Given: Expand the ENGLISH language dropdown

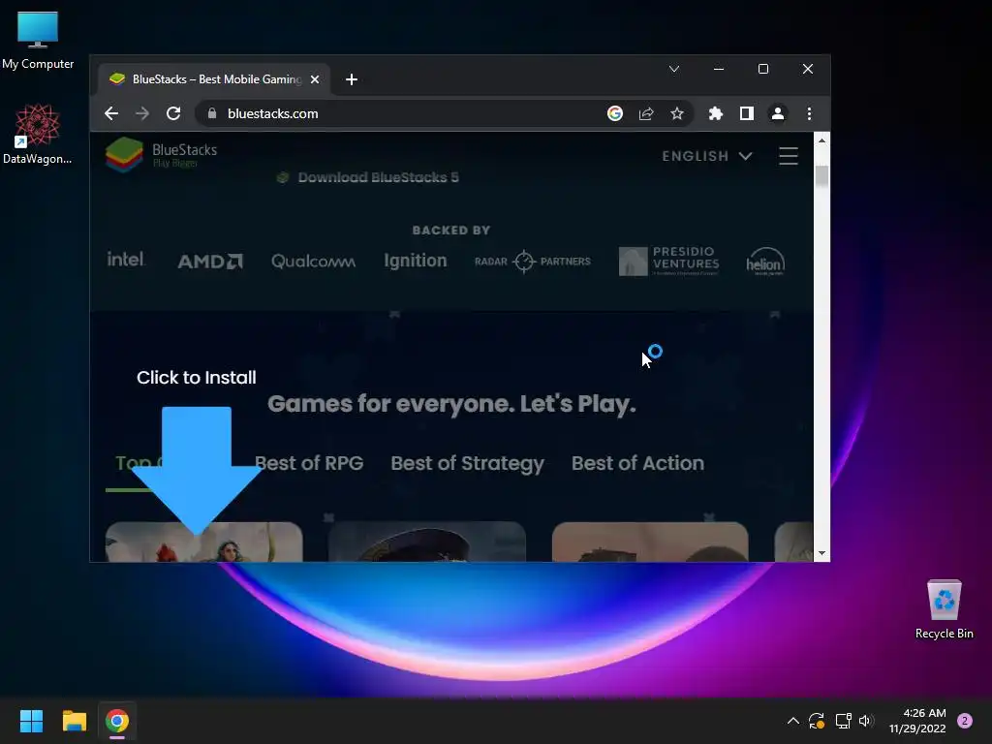Looking at the screenshot, I should pos(706,156).
